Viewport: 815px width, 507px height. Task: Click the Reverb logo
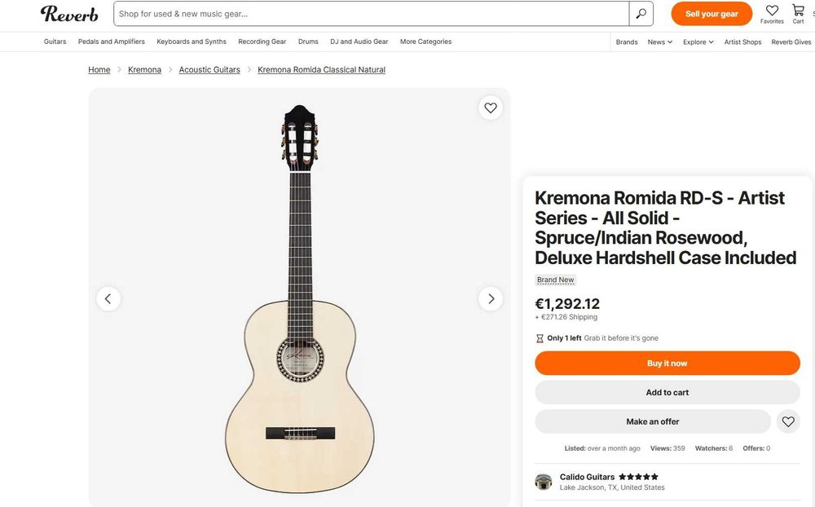click(69, 14)
